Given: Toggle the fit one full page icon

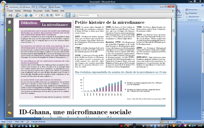Looking at the screenshot, I should (74, 15).
